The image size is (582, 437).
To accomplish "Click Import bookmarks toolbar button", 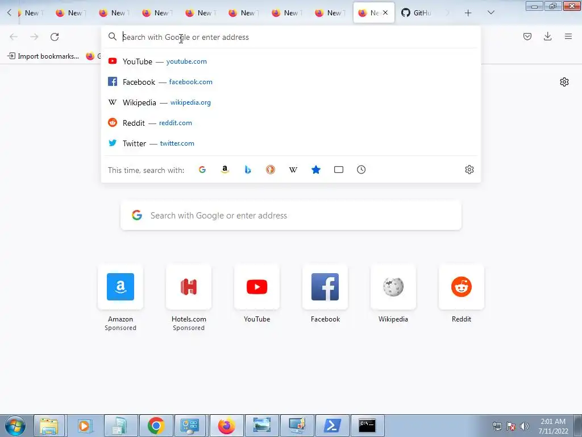I will (43, 56).
